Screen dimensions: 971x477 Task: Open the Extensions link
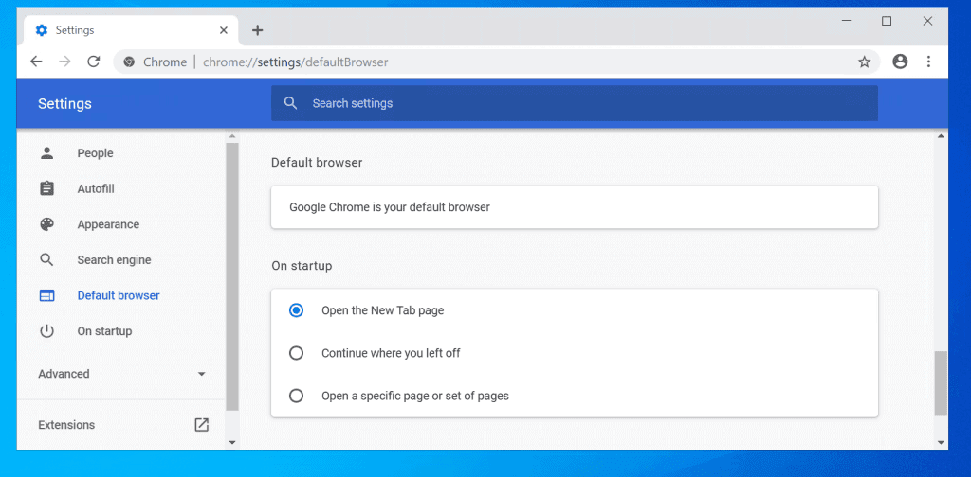click(x=66, y=425)
